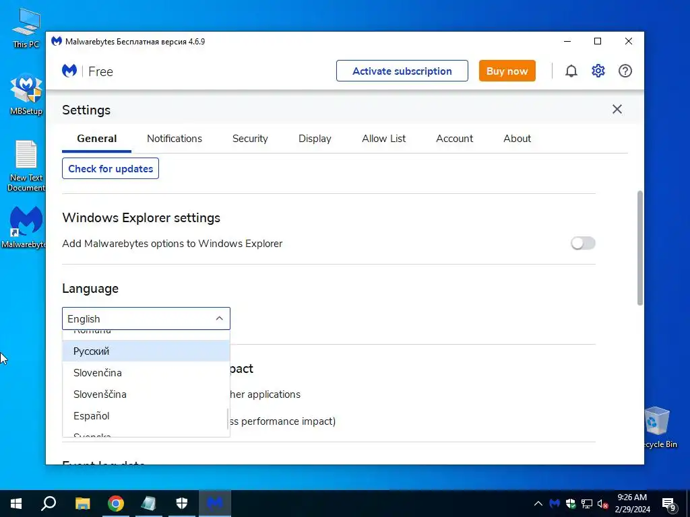Screen dimensions: 690x517
Task: Open the notepad-like app in taskbar
Action: pos(149,504)
